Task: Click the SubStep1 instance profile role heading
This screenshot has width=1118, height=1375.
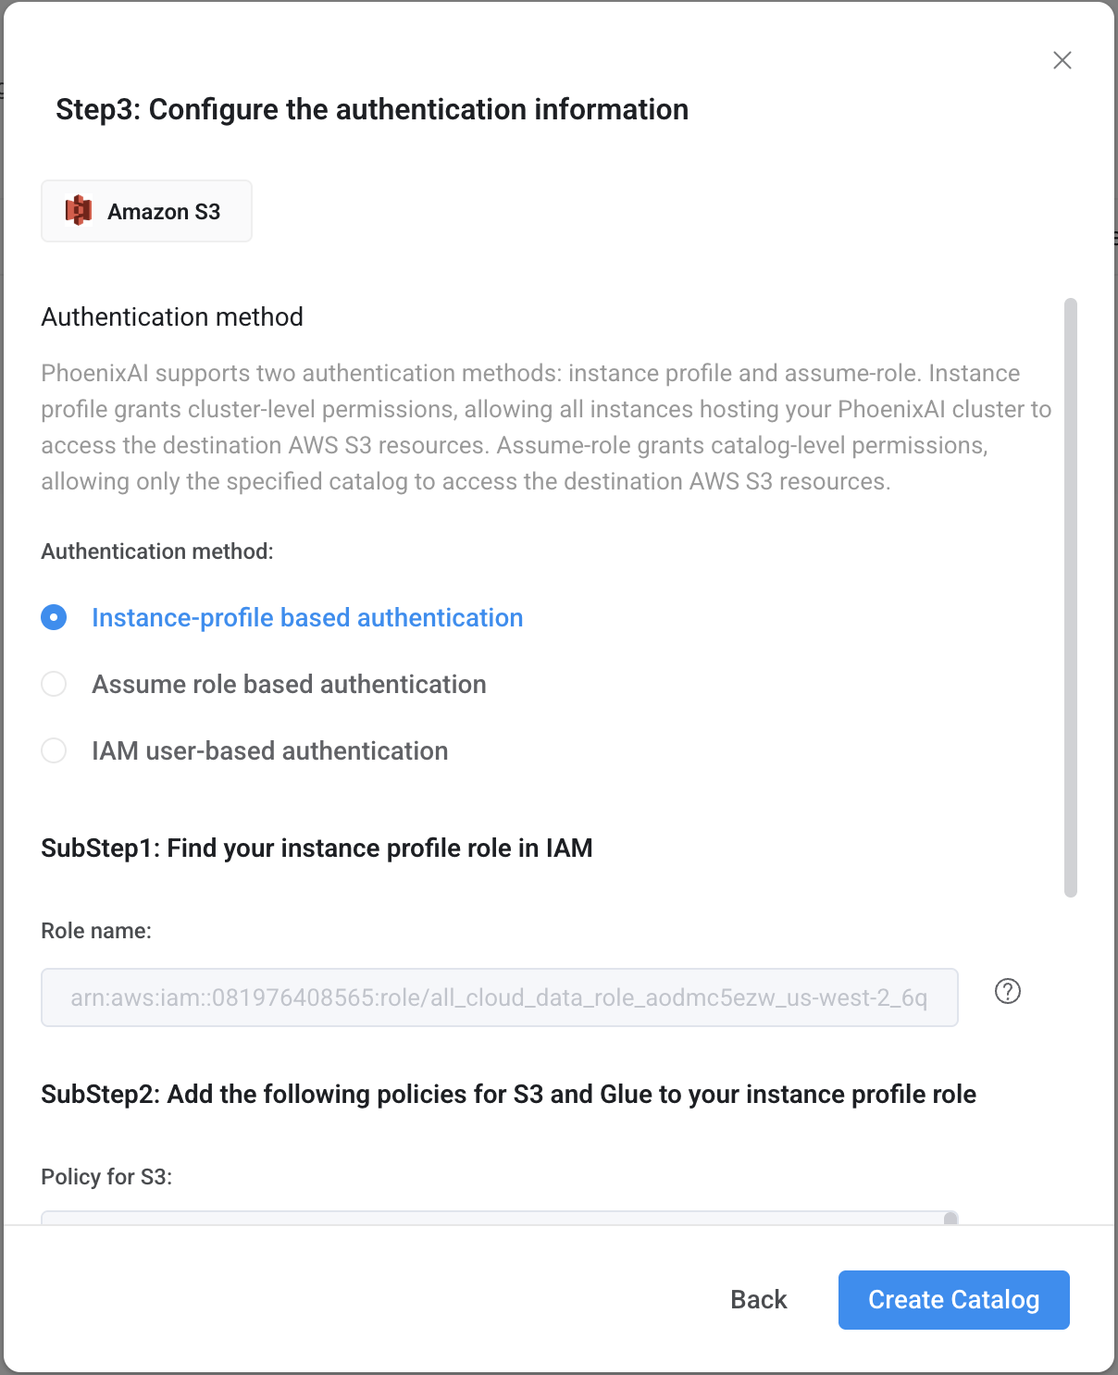Action: click(x=317, y=849)
